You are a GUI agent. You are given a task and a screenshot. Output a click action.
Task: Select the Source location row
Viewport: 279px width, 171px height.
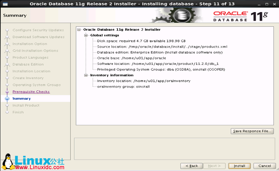162,47
